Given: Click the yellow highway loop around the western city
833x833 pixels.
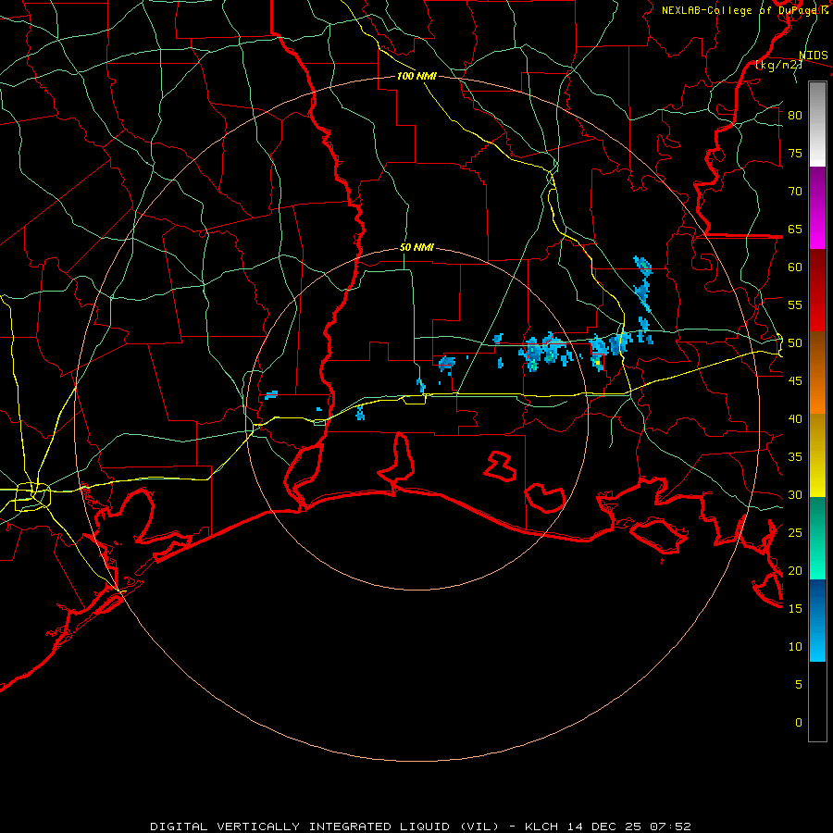Looking at the screenshot, I should point(32,496).
